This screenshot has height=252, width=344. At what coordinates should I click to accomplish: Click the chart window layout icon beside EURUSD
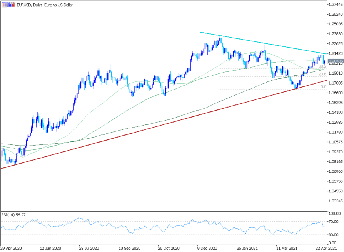[x=5, y=5]
